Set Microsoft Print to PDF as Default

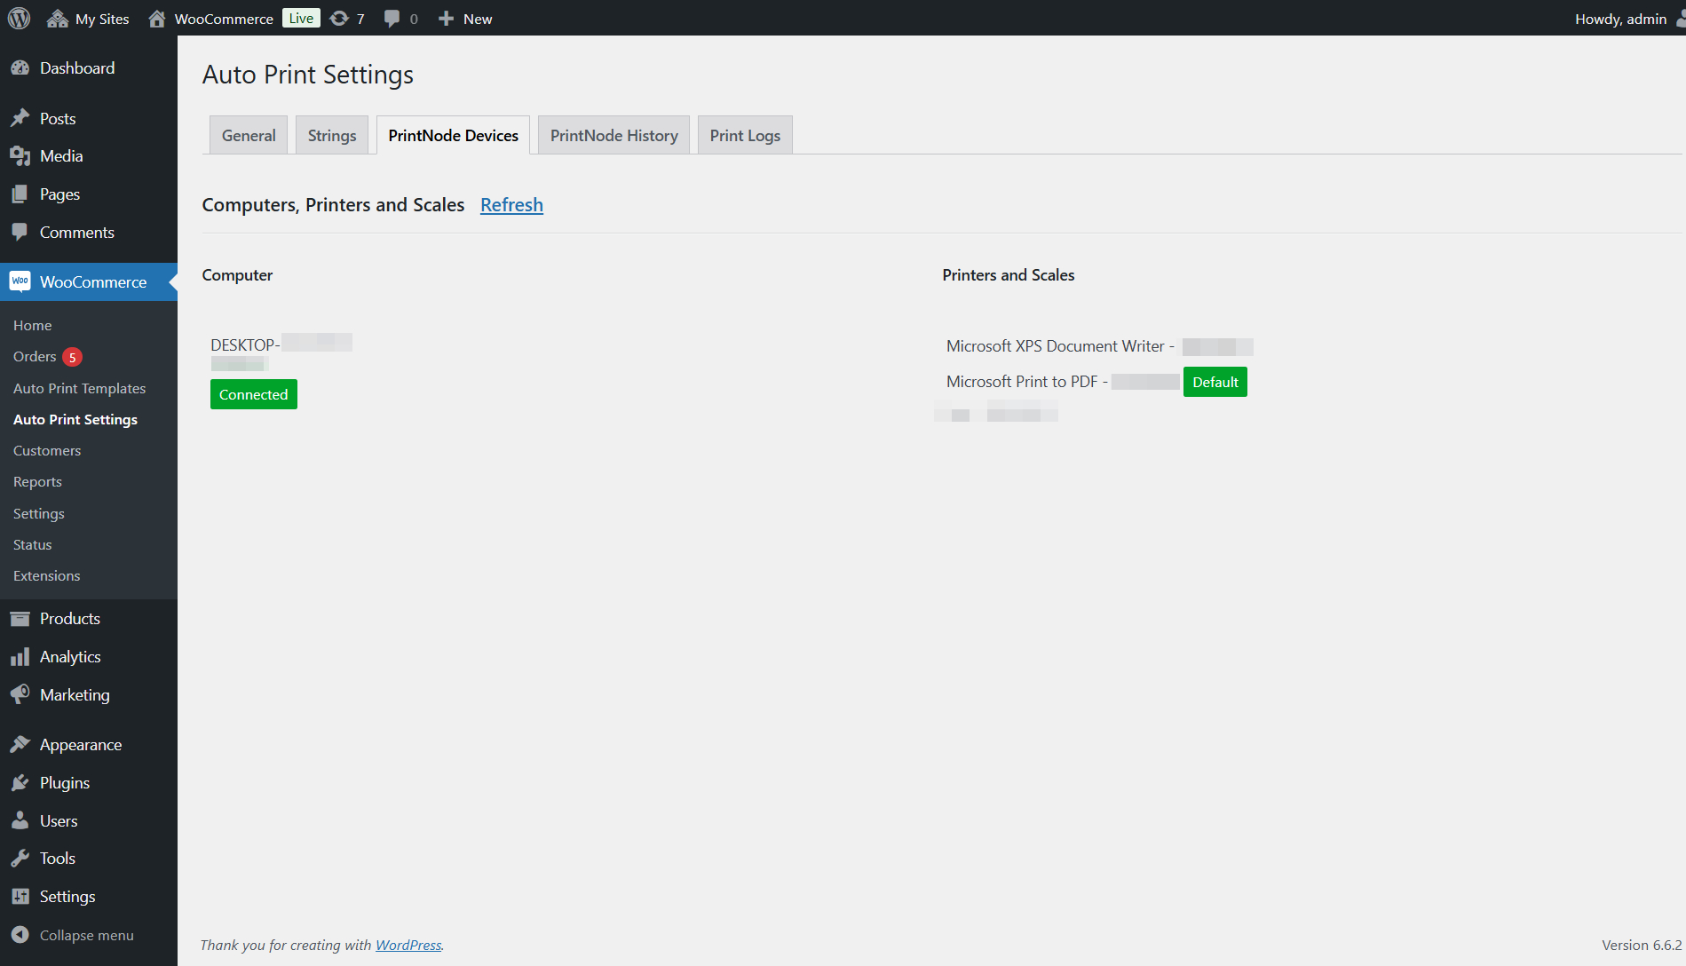click(1215, 381)
